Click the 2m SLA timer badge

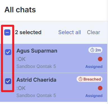point(95,50)
